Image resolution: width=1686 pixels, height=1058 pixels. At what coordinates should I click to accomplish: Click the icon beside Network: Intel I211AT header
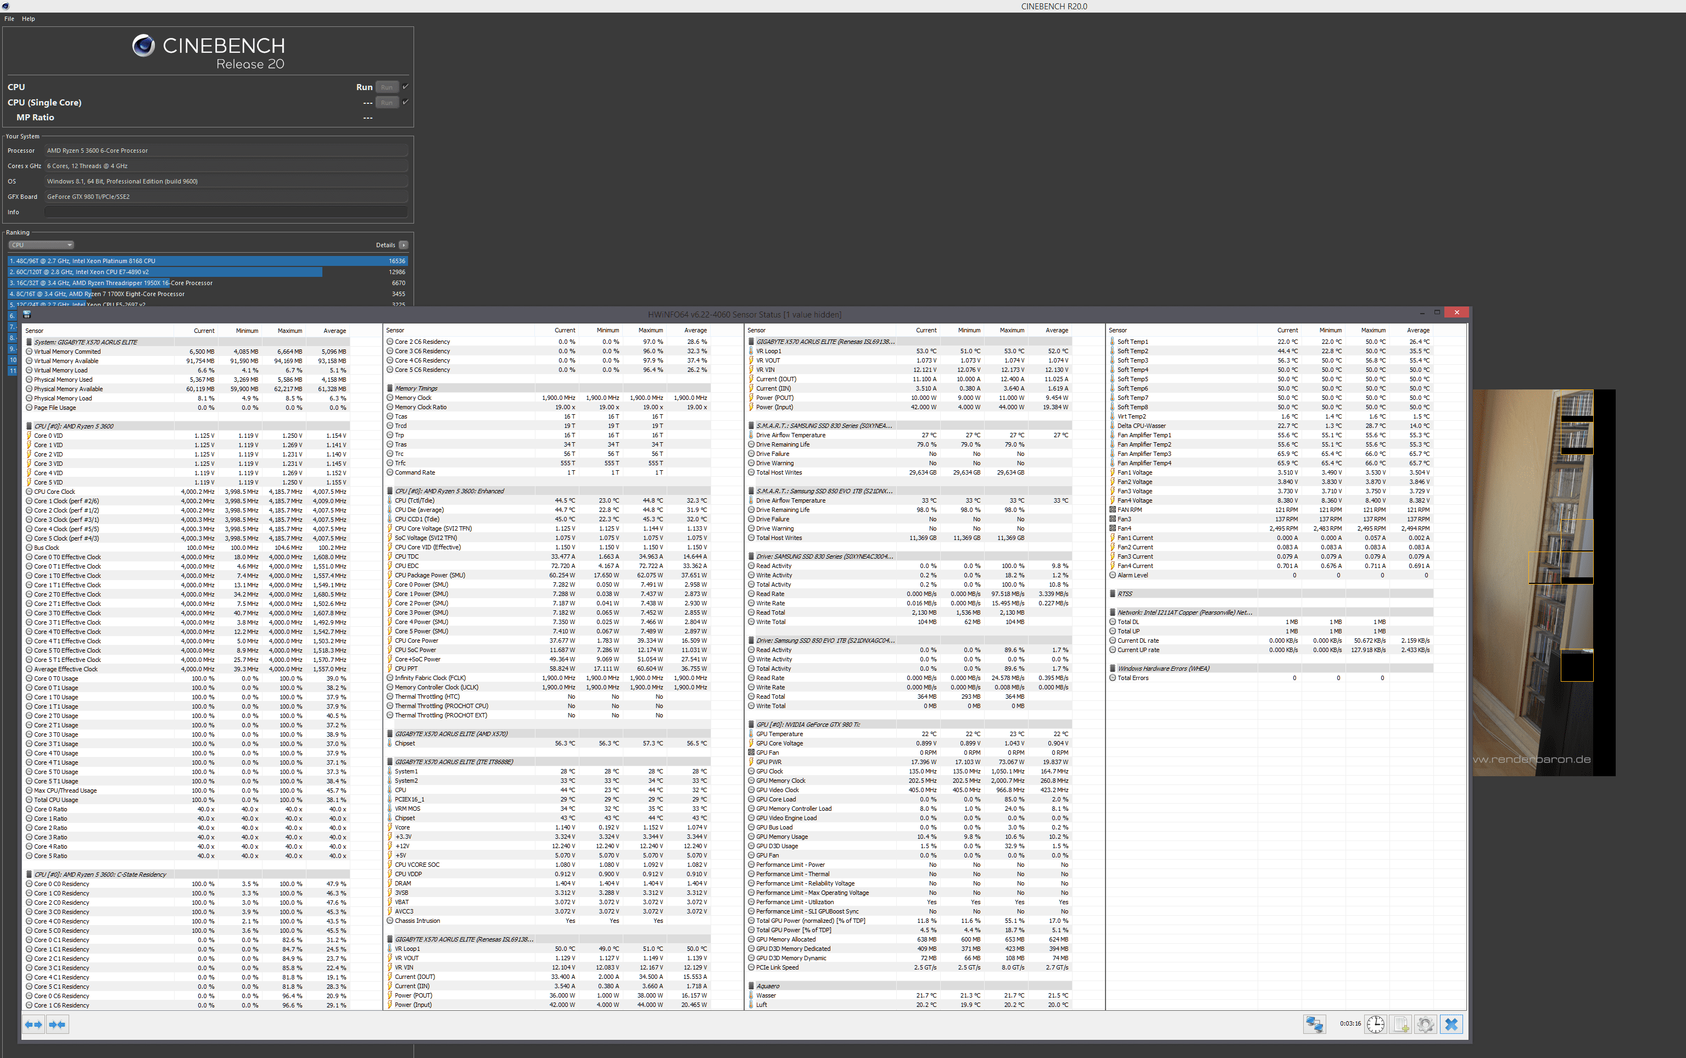[x=1112, y=612]
